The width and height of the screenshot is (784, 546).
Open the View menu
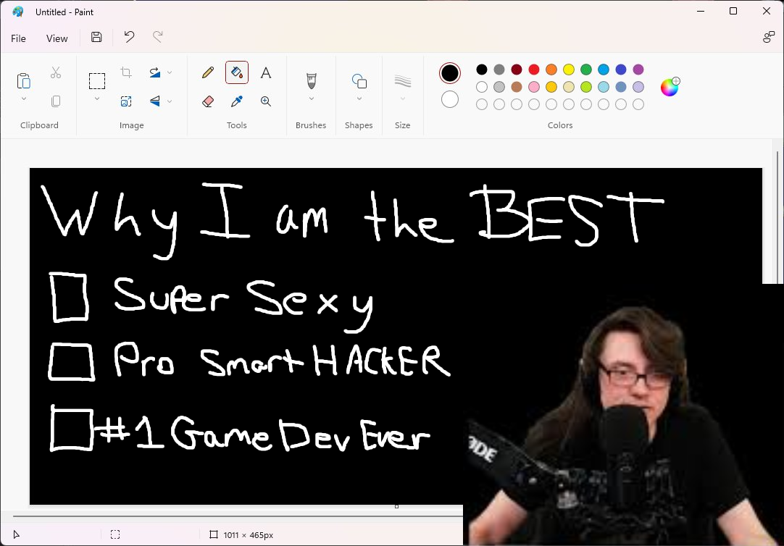coord(57,38)
